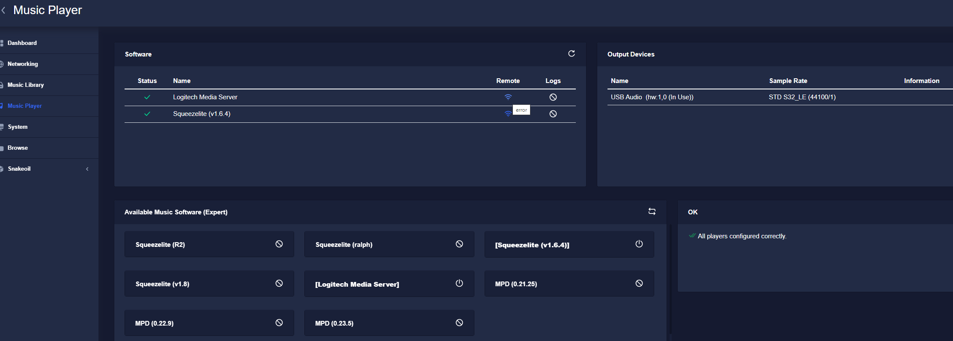
Task: Click the error tooltip
Action: 521,110
